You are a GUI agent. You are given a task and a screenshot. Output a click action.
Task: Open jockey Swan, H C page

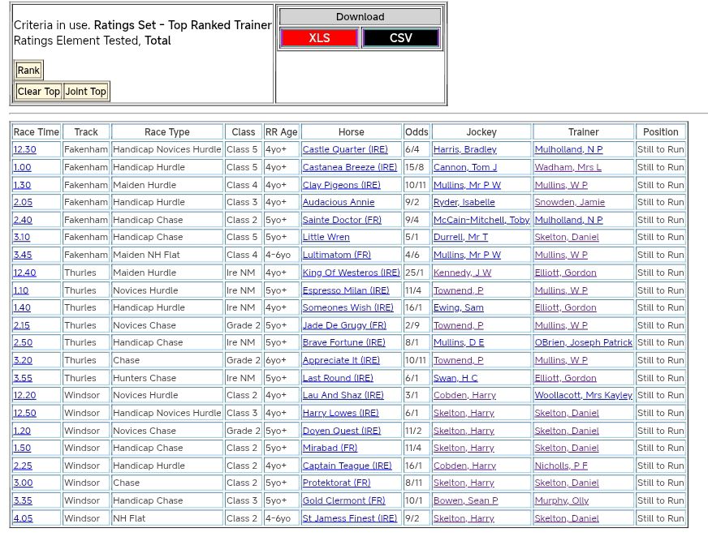pyautogui.click(x=455, y=378)
